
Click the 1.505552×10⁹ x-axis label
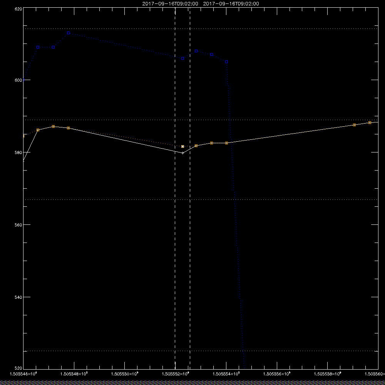[x=176, y=374]
